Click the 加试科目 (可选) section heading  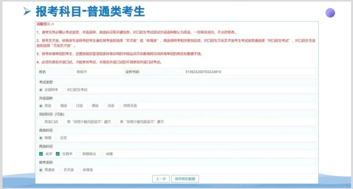coord(52,114)
